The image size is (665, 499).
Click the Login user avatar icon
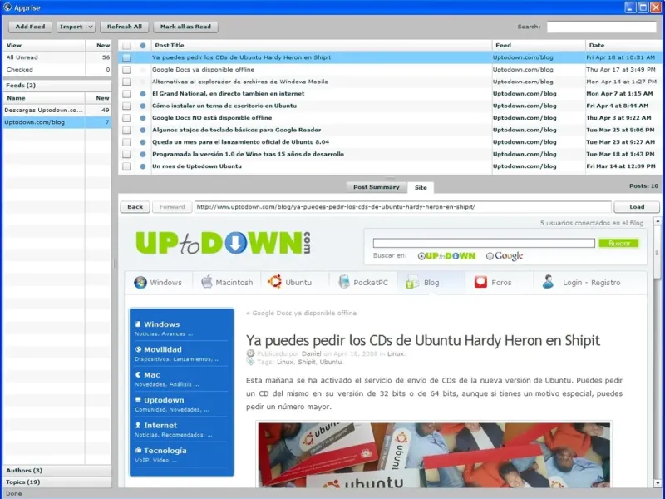click(x=548, y=282)
